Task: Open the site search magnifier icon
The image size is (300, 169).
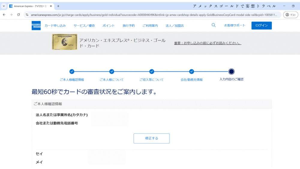Action: [x=214, y=25]
